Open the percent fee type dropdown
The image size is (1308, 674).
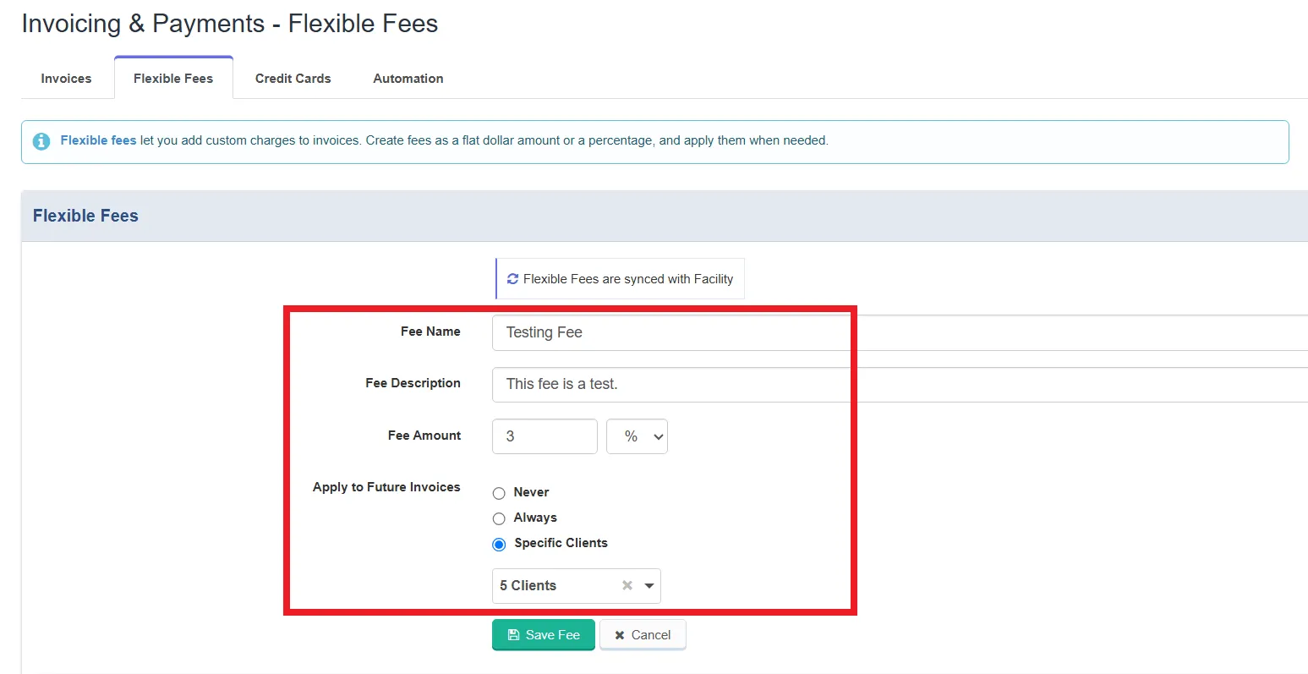[x=637, y=436]
